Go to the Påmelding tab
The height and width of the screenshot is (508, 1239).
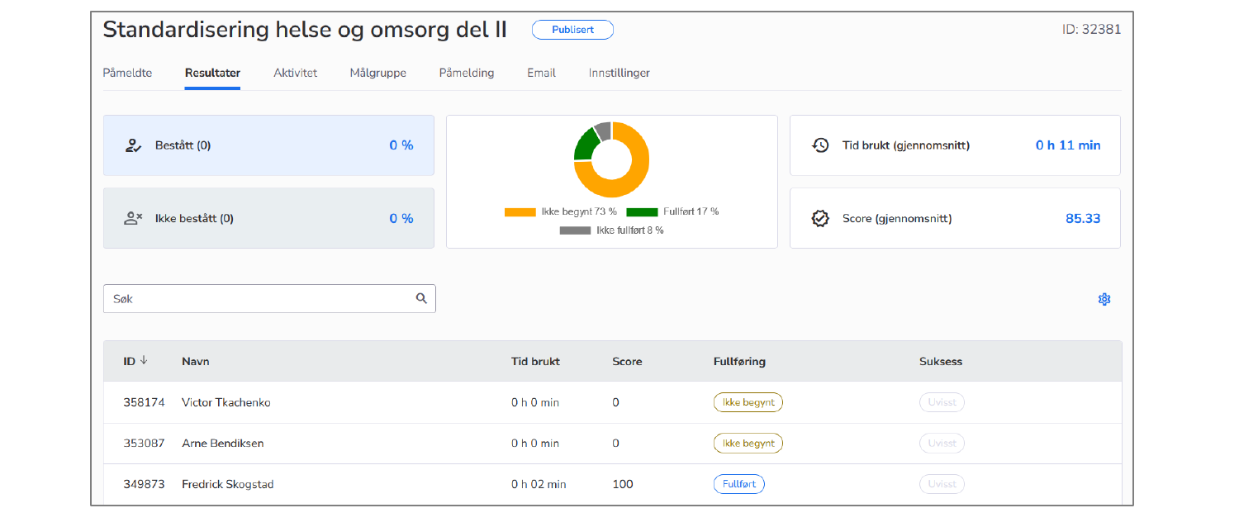467,73
